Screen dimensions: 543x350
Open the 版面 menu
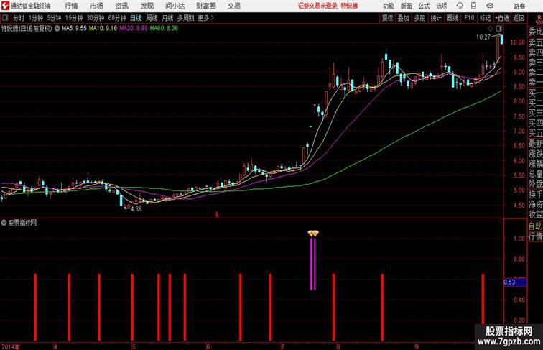[x=407, y=6]
